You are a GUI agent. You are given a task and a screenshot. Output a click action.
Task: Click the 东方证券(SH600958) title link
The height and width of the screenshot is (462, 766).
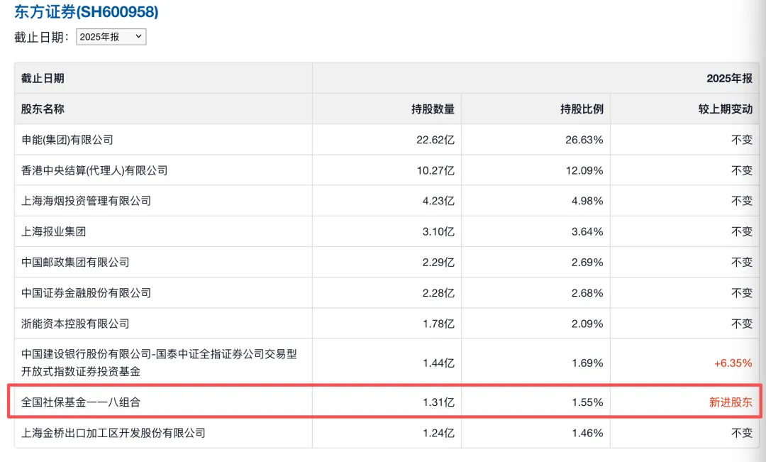[x=87, y=12]
